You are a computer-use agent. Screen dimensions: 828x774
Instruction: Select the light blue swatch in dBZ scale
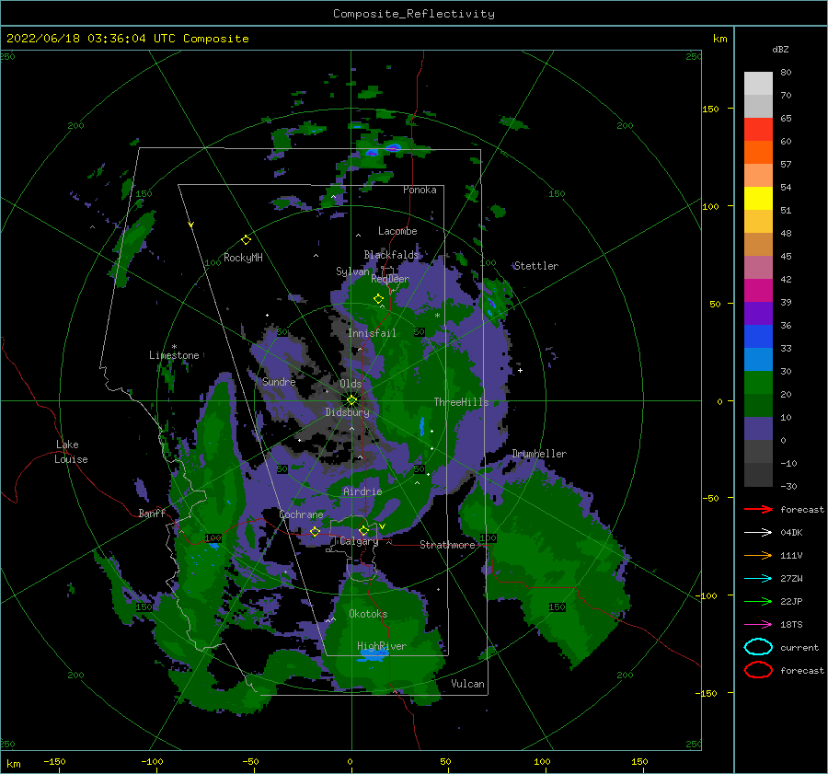coord(758,359)
